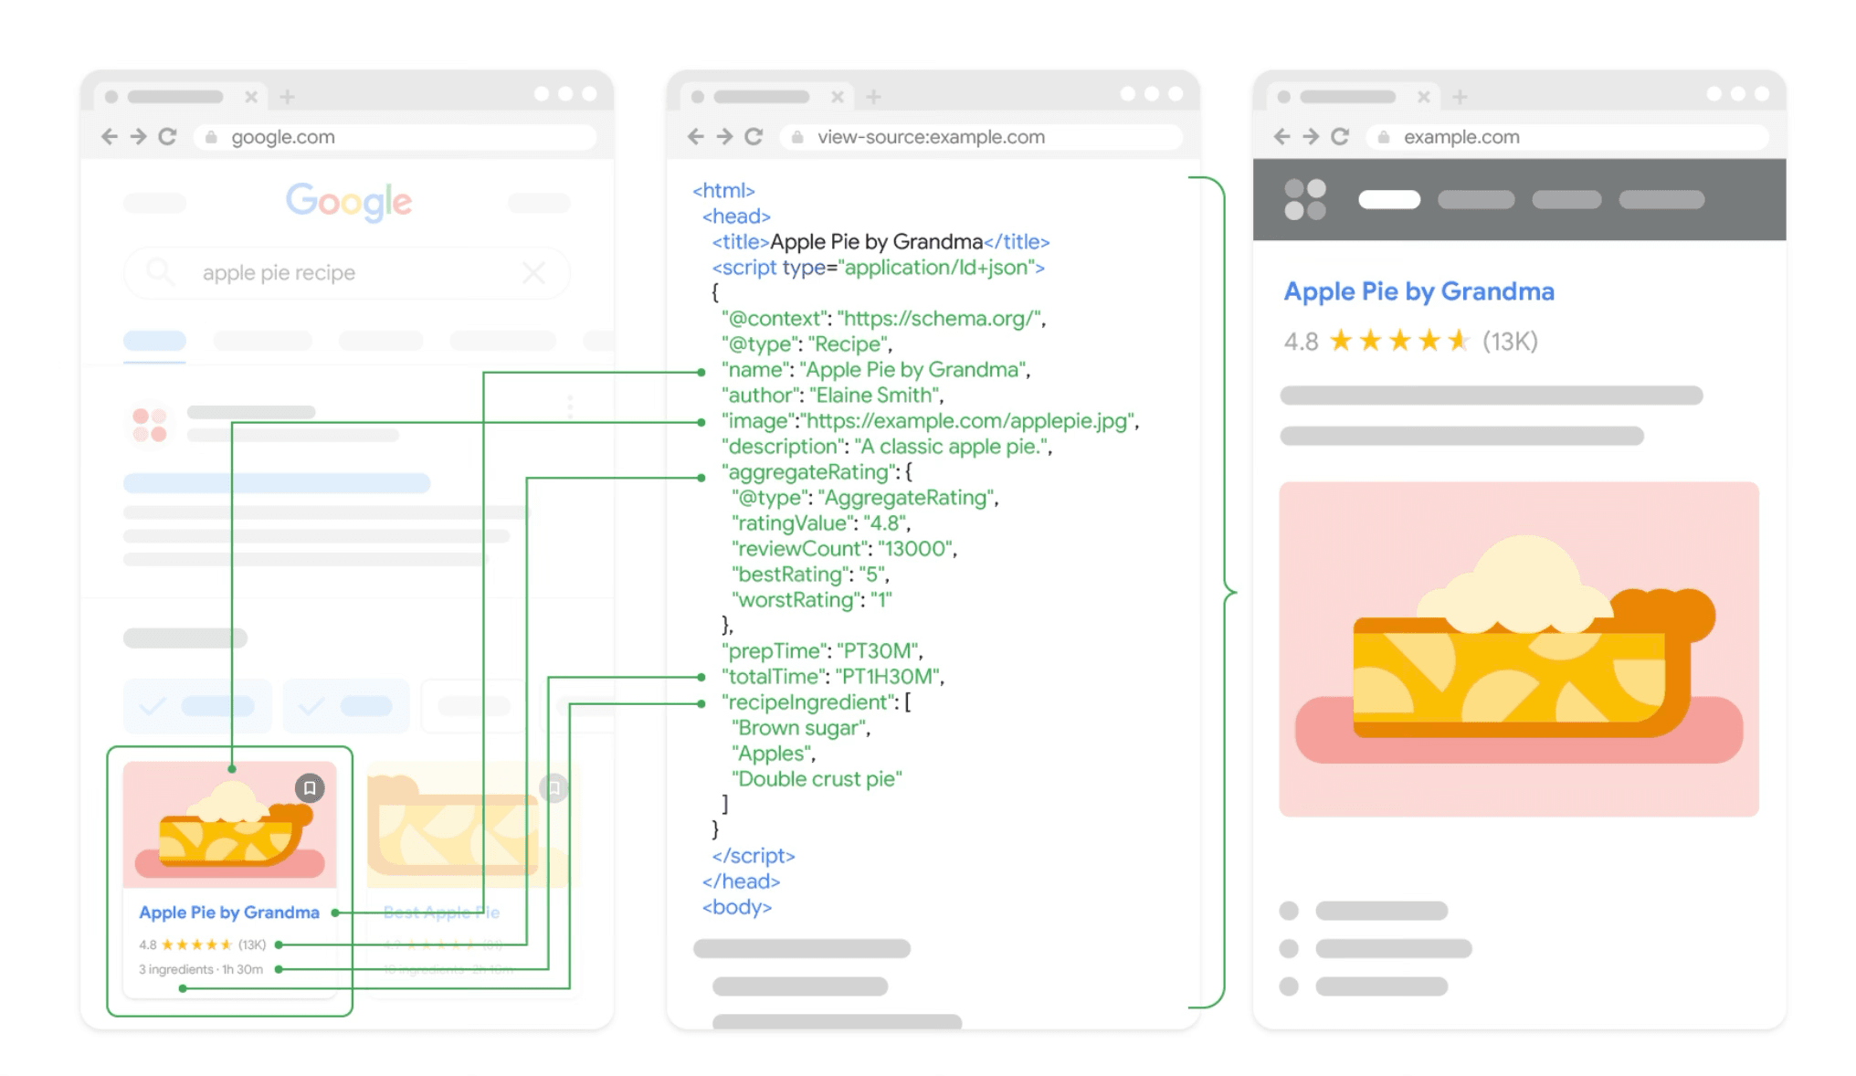Click back arrow in view-source browser window
The height and width of the screenshot is (1076, 1856).
(696, 137)
